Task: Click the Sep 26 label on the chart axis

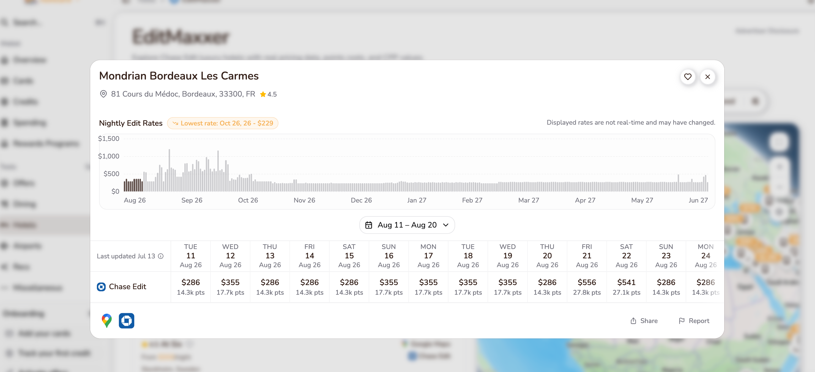Action: point(192,200)
